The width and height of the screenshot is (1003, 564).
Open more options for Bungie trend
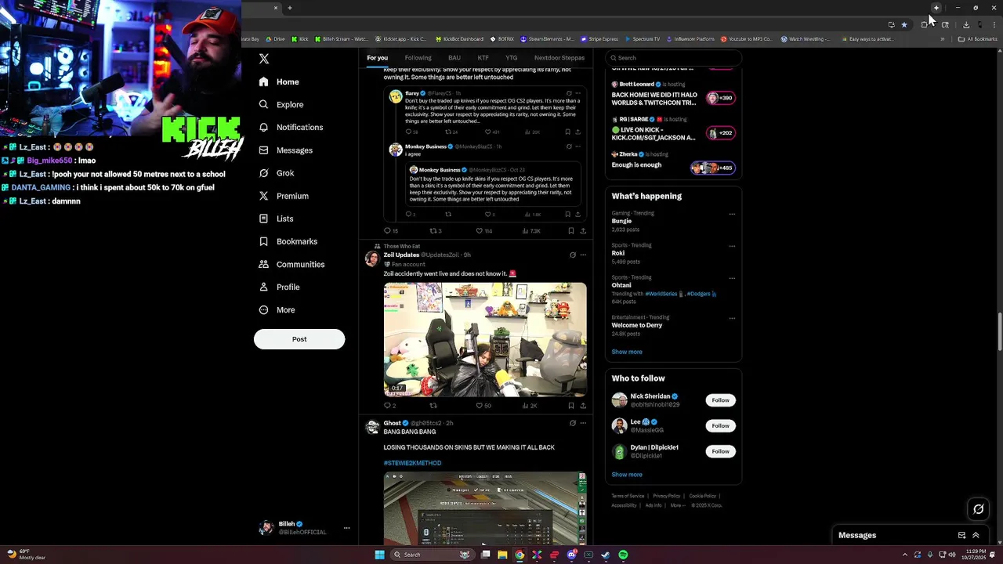click(732, 214)
